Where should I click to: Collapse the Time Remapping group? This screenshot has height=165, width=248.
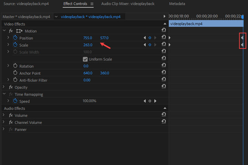pos(4,94)
